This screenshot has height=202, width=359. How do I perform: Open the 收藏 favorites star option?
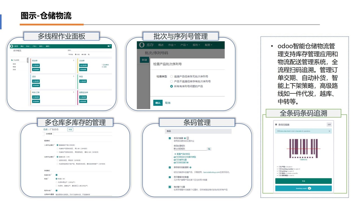point(84,55)
